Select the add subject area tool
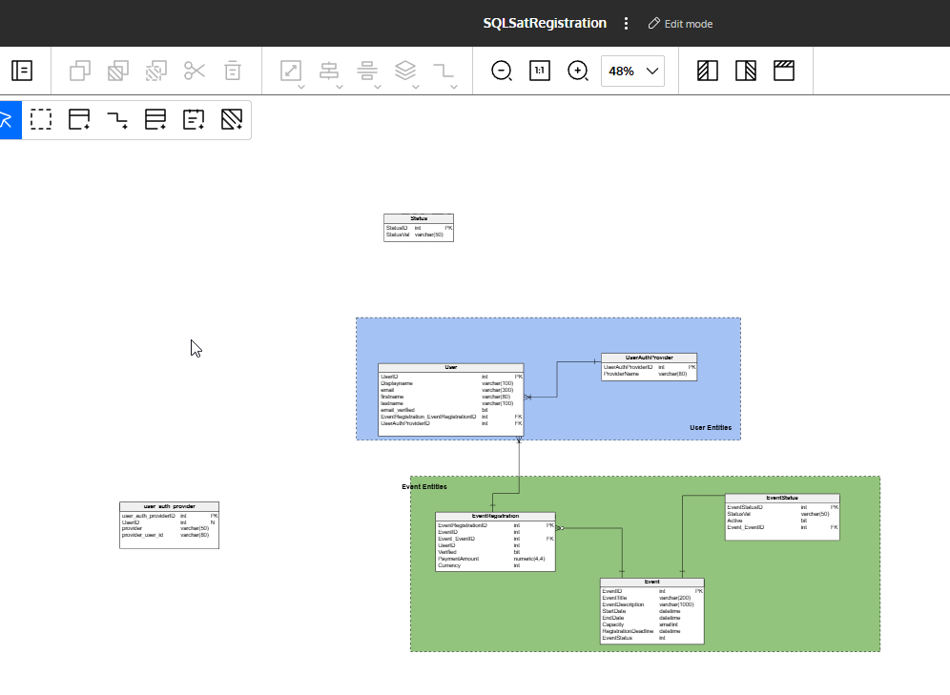 (232, 119)
